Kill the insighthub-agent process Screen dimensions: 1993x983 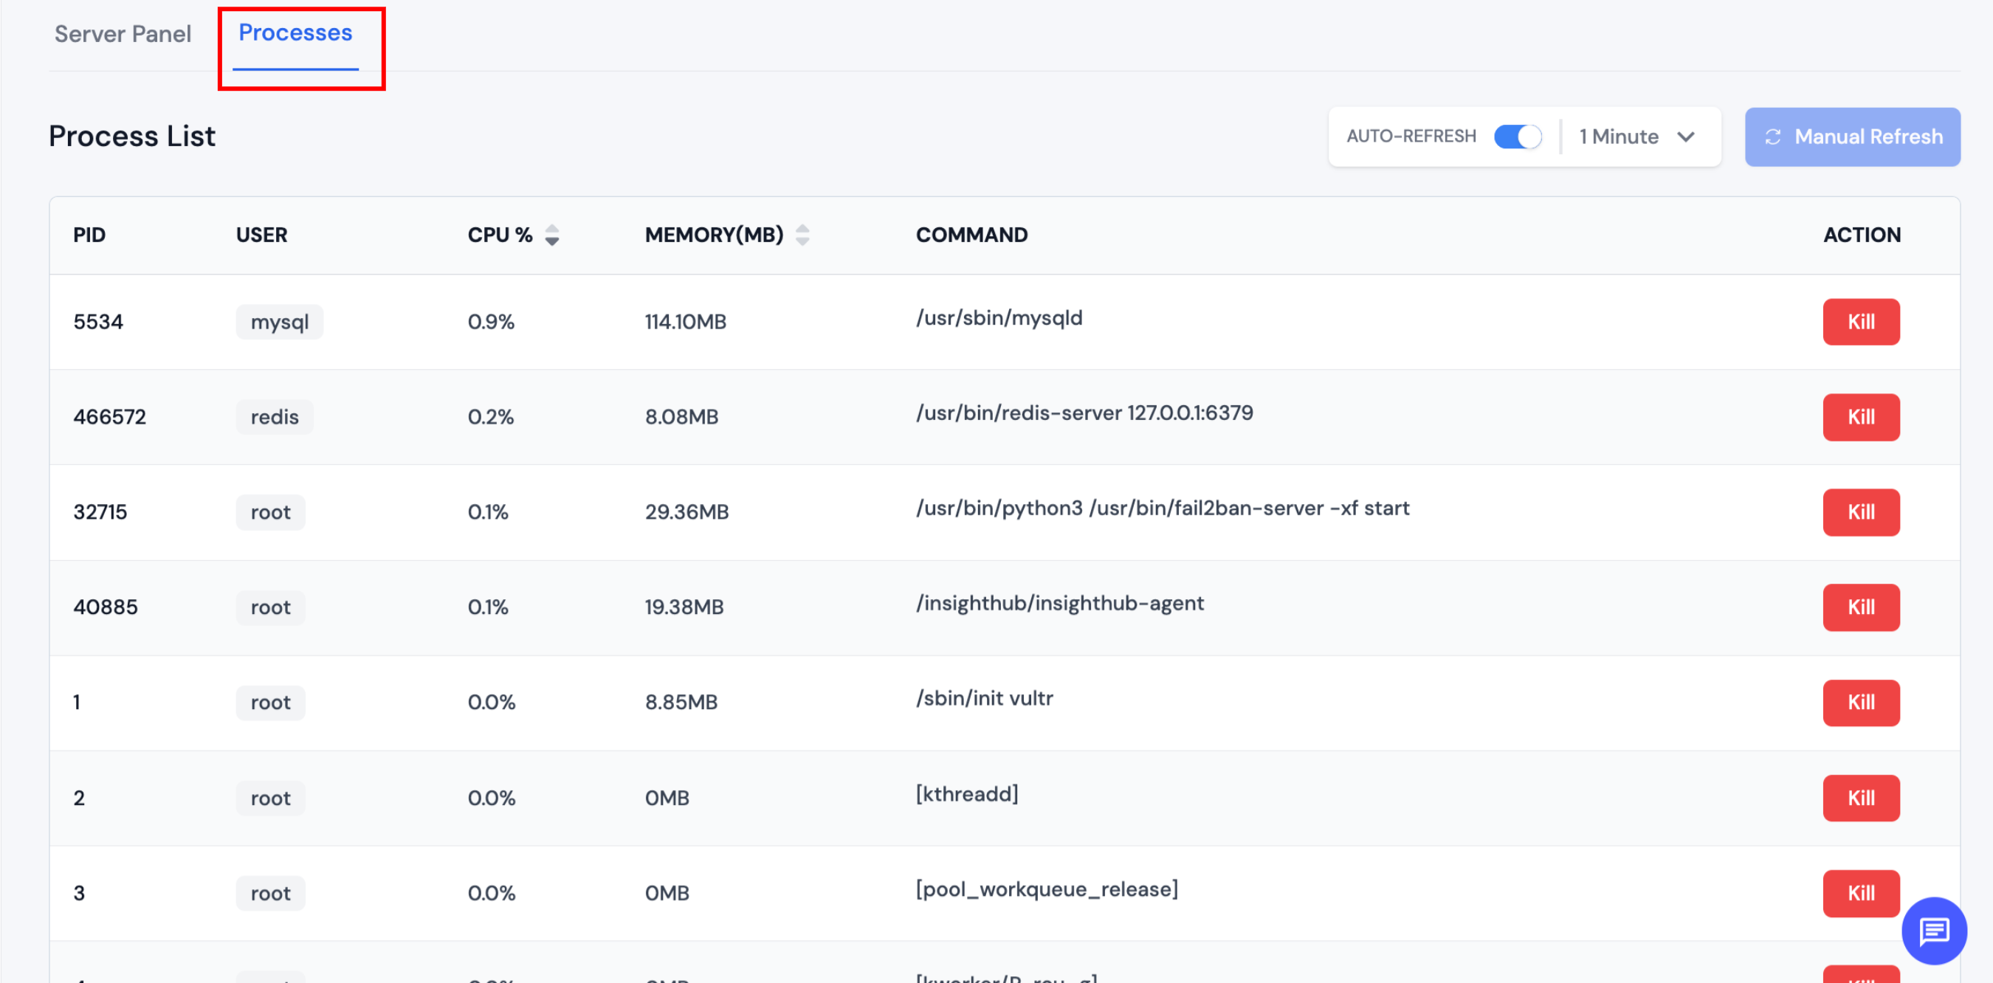click(x=1861, y=607)
